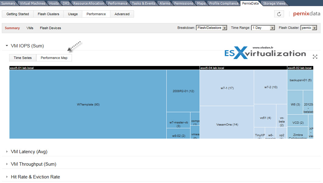Select the red Summary sub-view link
Image resolution: width=323 pixels, height=183 pixels.
coord(12,28)
